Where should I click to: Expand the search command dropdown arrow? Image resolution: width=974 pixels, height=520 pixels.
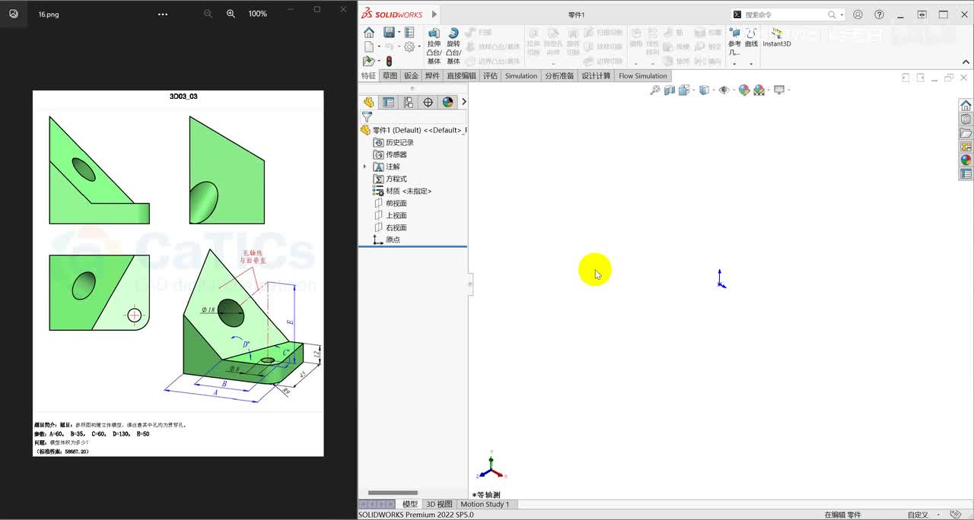coord(842,14)
